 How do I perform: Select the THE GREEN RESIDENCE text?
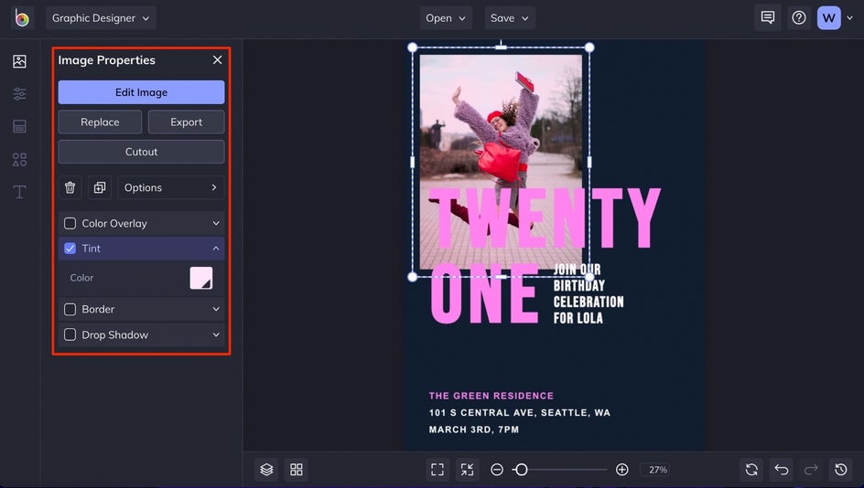(x=491, y=396)
